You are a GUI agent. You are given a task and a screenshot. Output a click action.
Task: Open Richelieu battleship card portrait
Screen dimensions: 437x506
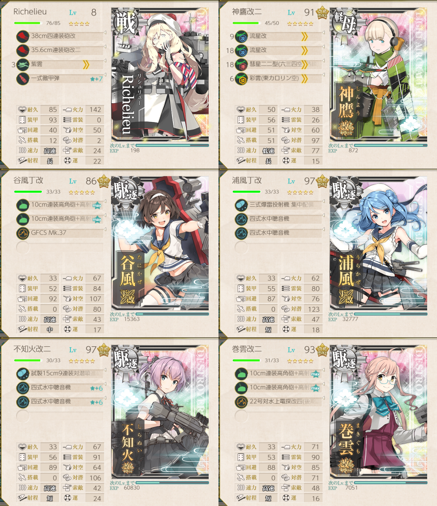click(160, 74)
